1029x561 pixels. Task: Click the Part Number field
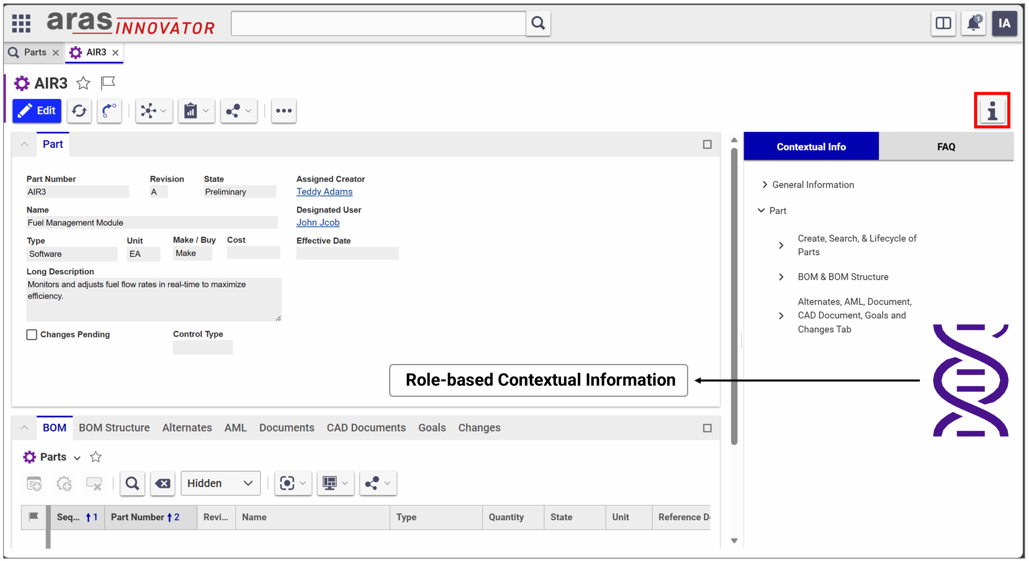78,192
